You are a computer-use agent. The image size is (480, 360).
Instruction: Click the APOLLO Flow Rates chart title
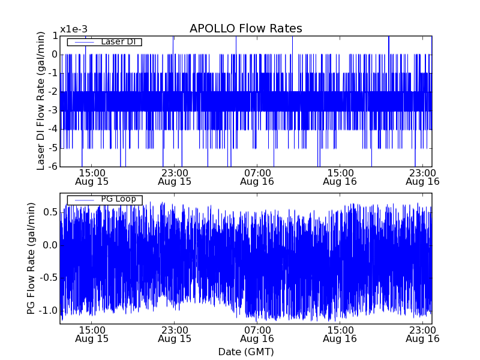point(245,29)
